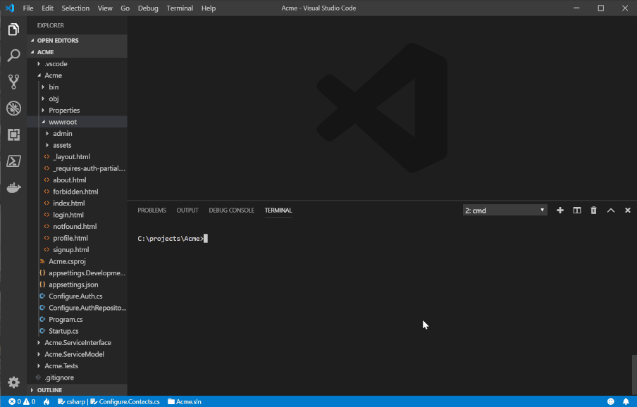Image resolution: width=637 pixels, height=407 pixels.
Task: Collapse the Acme project folder
Action: point(78,75)
